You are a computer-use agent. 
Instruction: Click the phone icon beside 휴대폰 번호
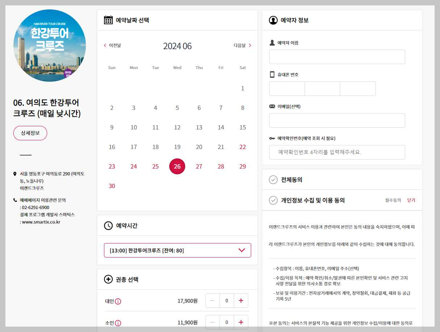pyautogui.click(x=273, y=74)
